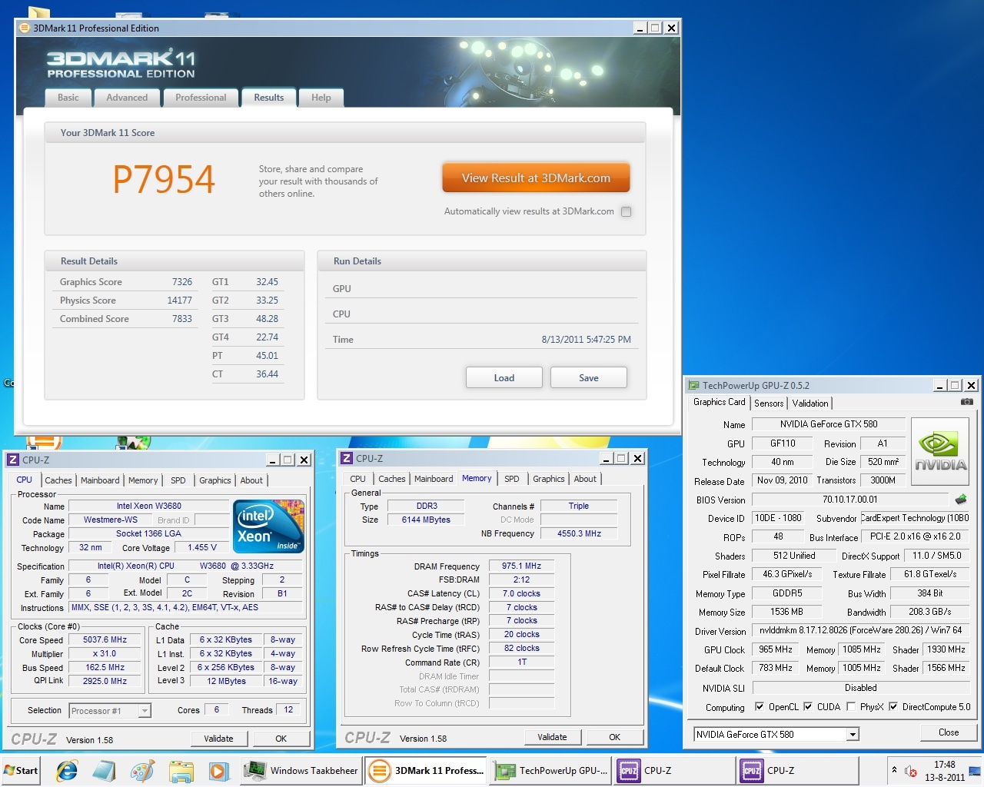Switch to 3DMark 11 taskbar button

coord(426,771)
